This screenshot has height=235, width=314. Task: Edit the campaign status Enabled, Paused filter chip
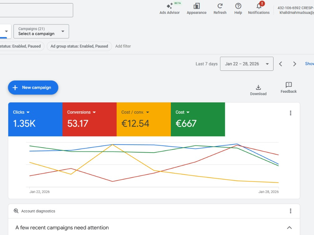[x=22, y=46]
